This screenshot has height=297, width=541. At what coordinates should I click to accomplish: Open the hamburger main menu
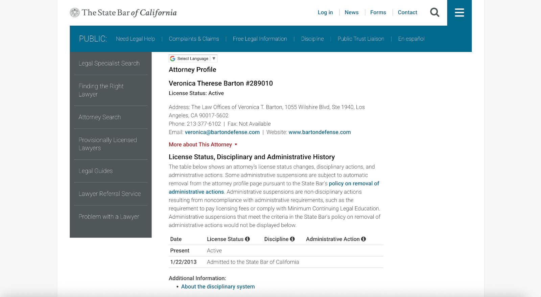459,13
